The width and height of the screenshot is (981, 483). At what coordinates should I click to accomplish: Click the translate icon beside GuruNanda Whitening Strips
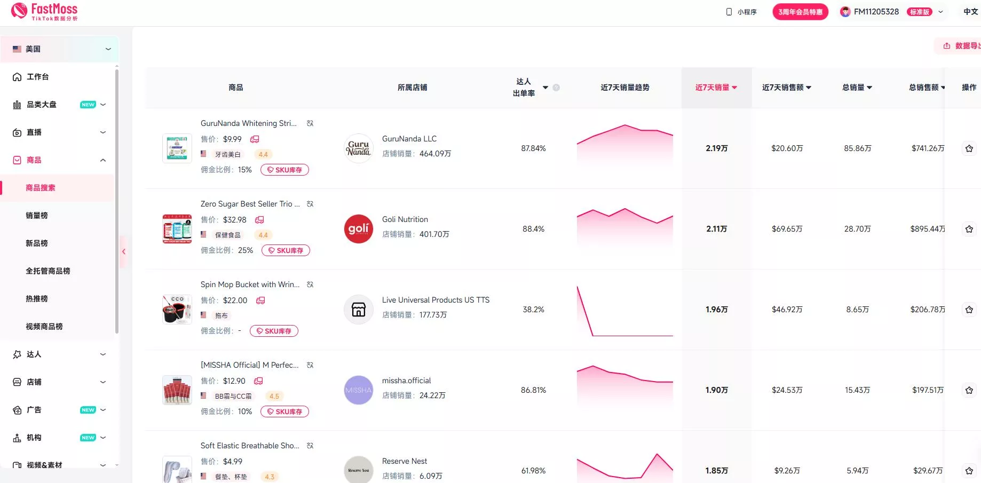pos(310,123)
